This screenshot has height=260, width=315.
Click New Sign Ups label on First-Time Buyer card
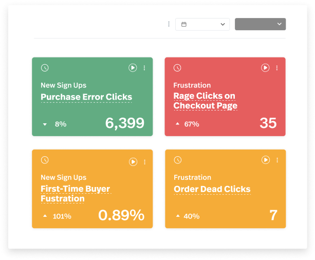tap(64, 178)
